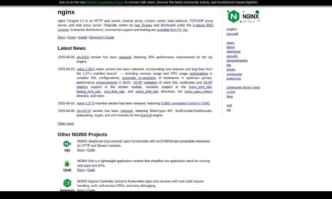This screenshot has width=332, height=199.
Task: Open the 'automatic re-resolution' link
Action: coord(139,78)
